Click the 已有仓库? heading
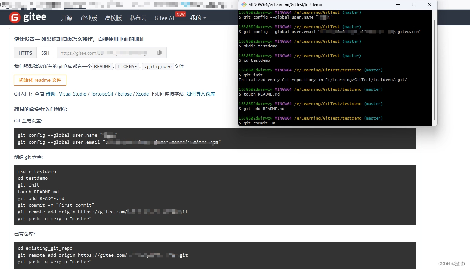 tap(25, 234)
